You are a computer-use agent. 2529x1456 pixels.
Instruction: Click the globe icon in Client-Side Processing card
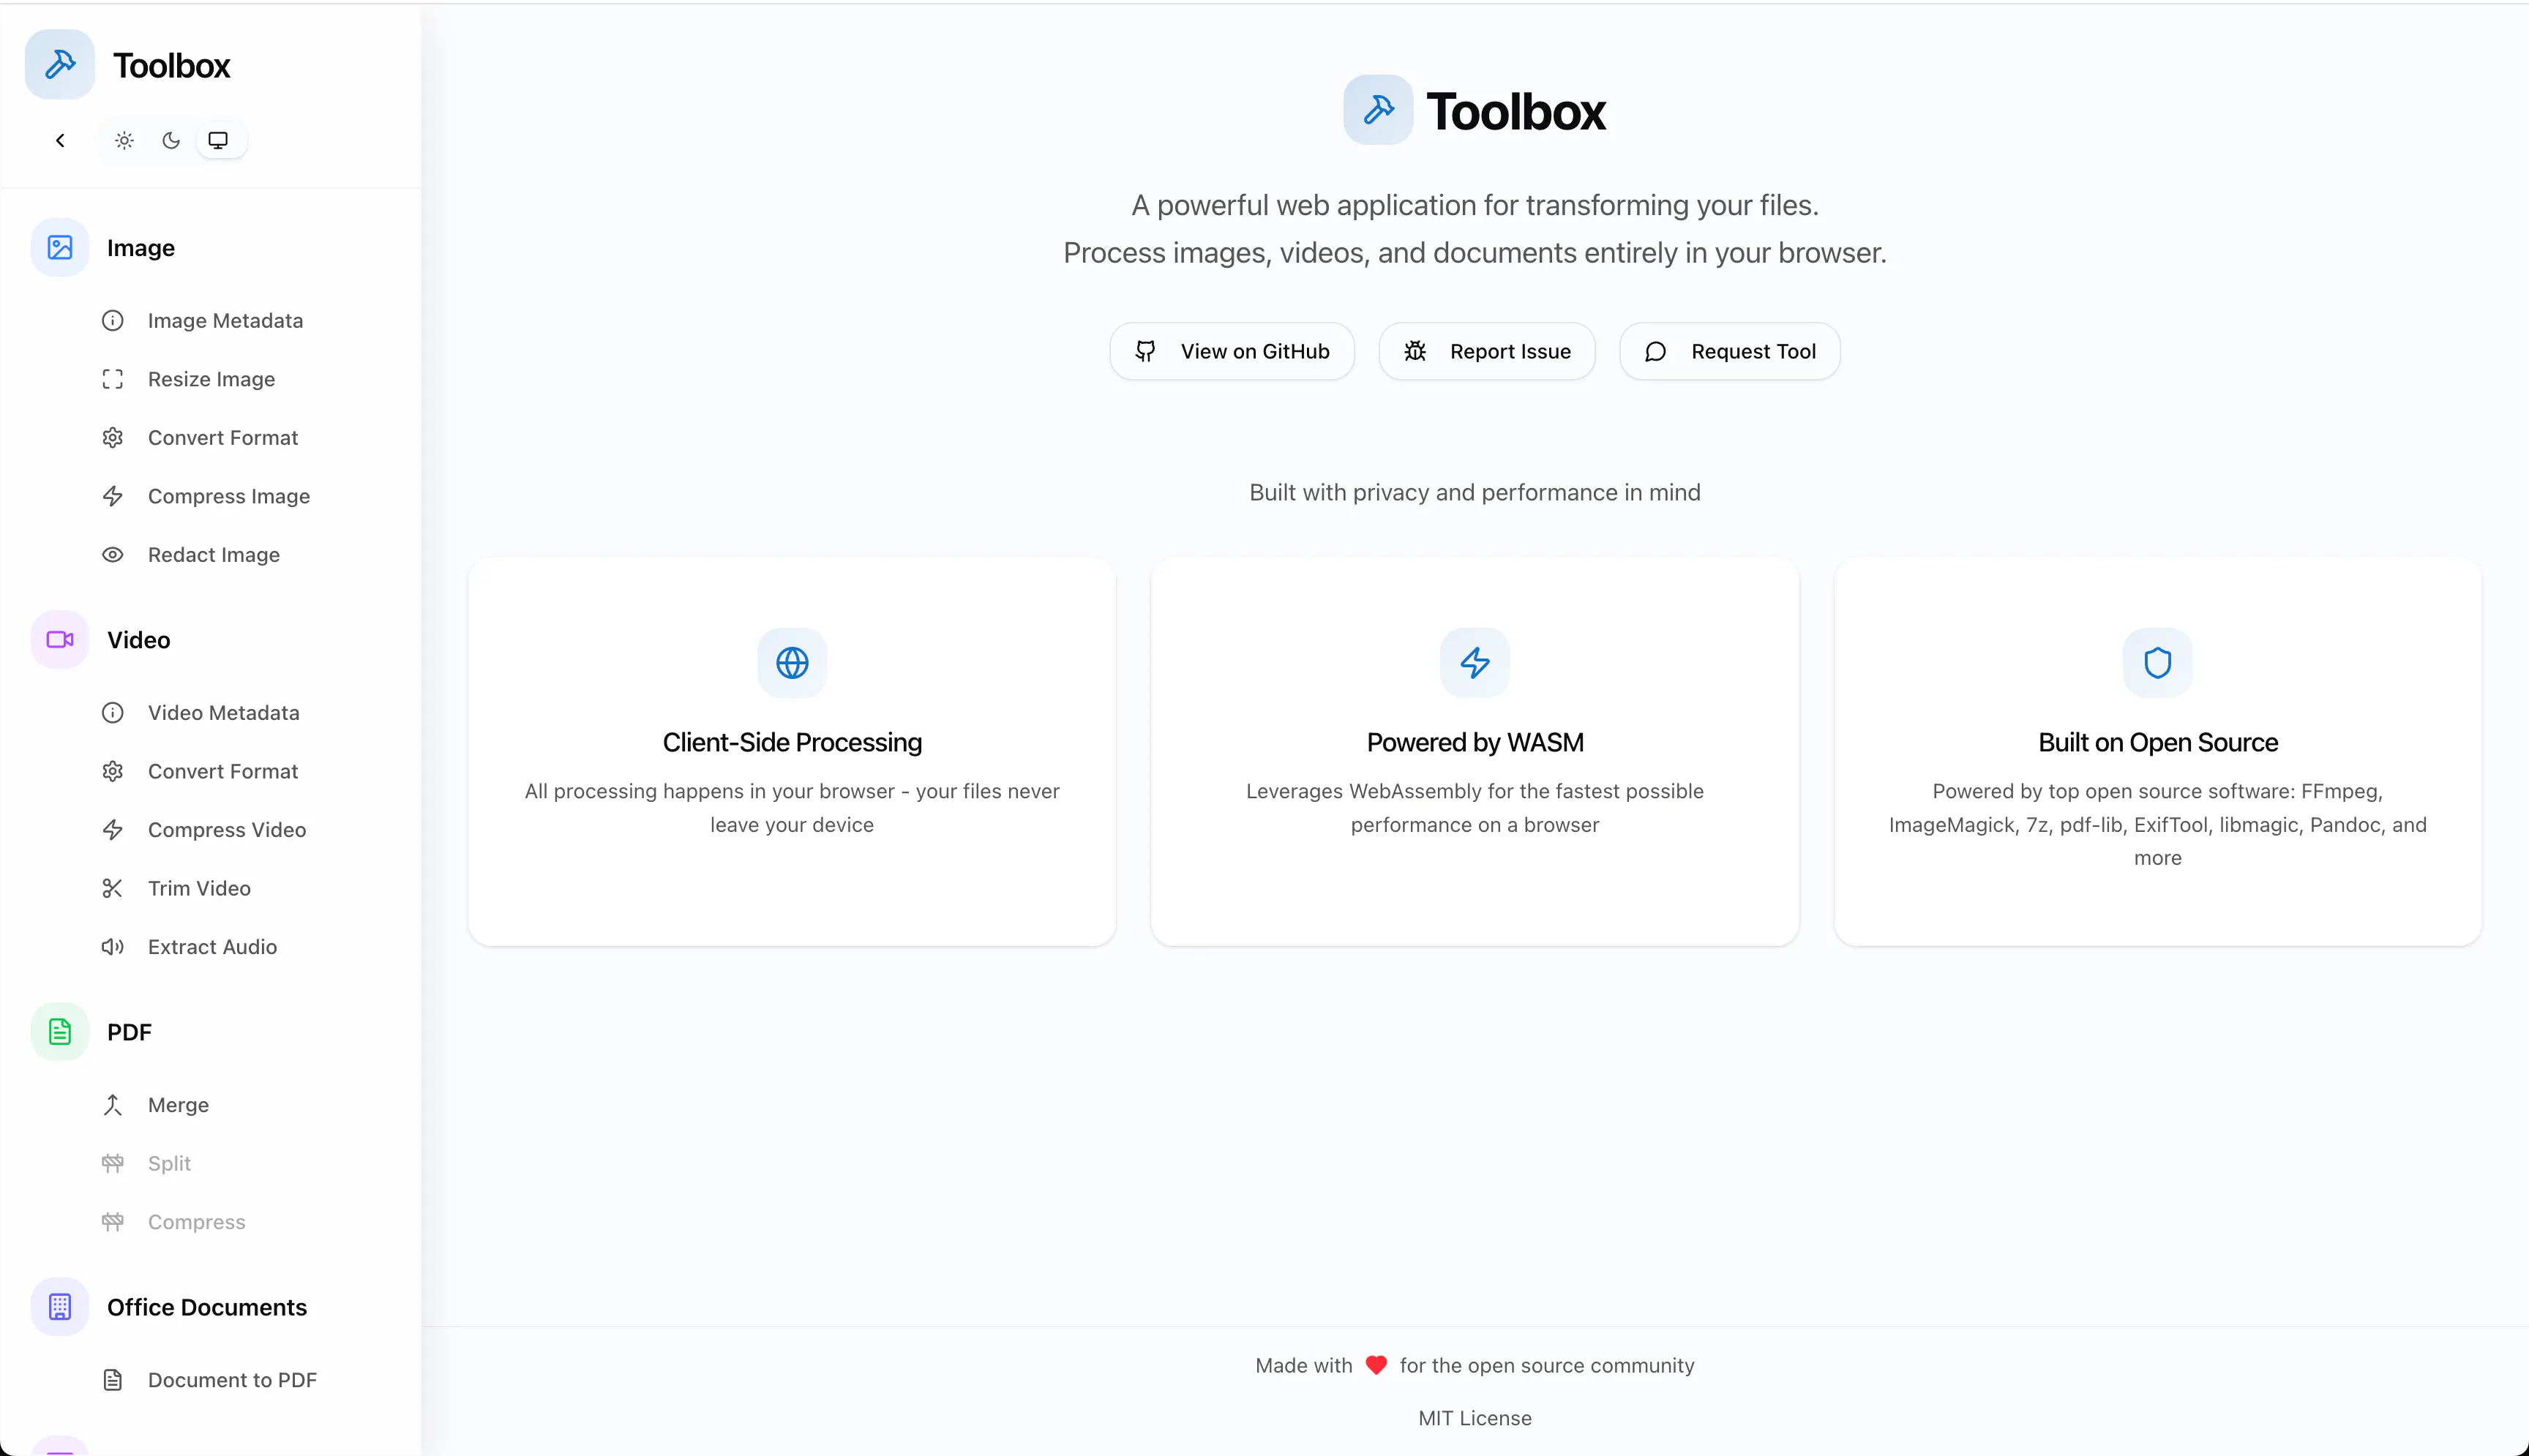point(792,663)
